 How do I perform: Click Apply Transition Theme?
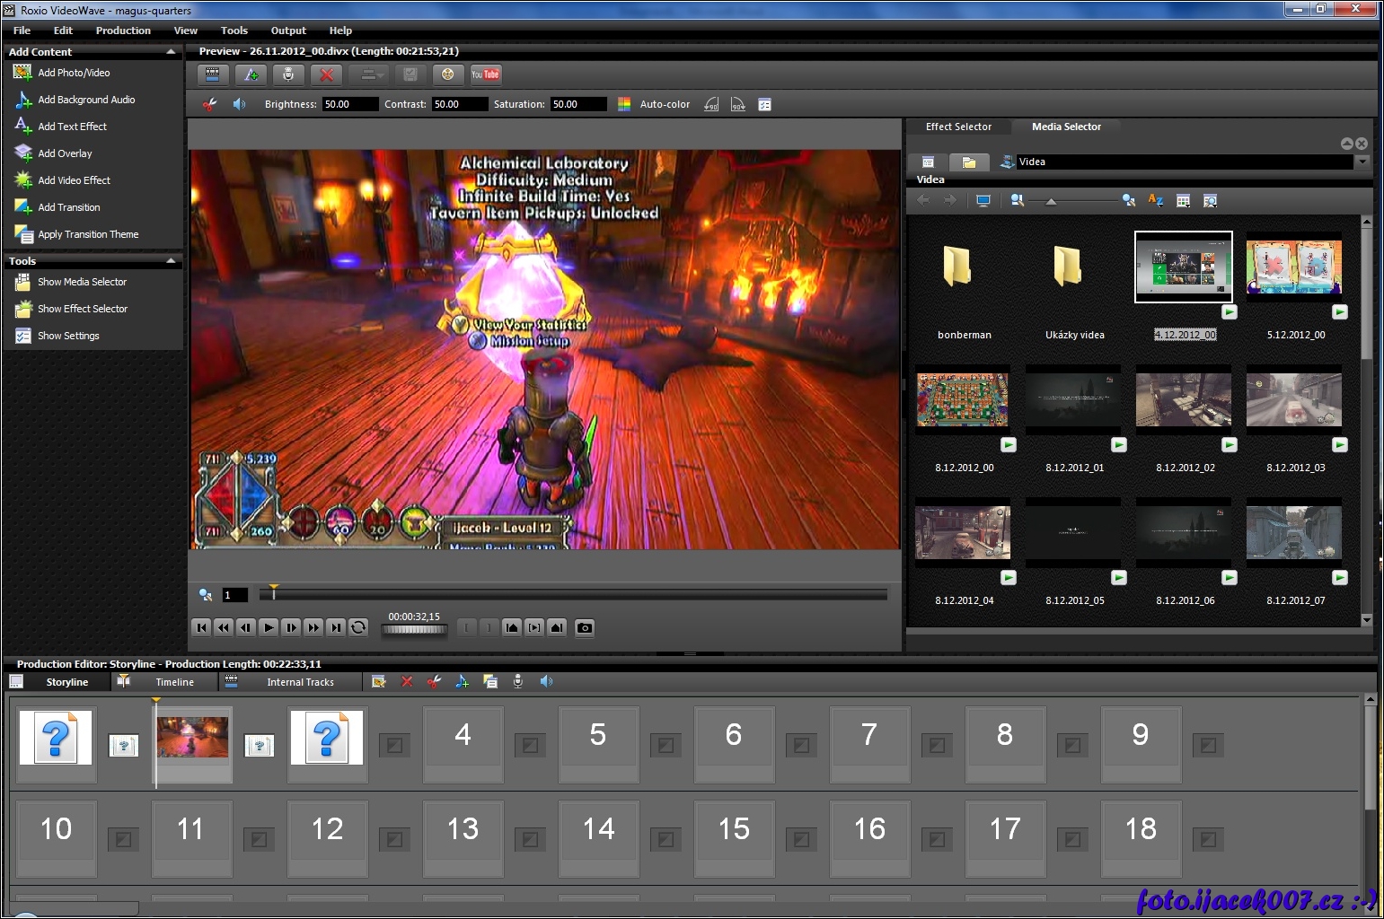[88, 234]
